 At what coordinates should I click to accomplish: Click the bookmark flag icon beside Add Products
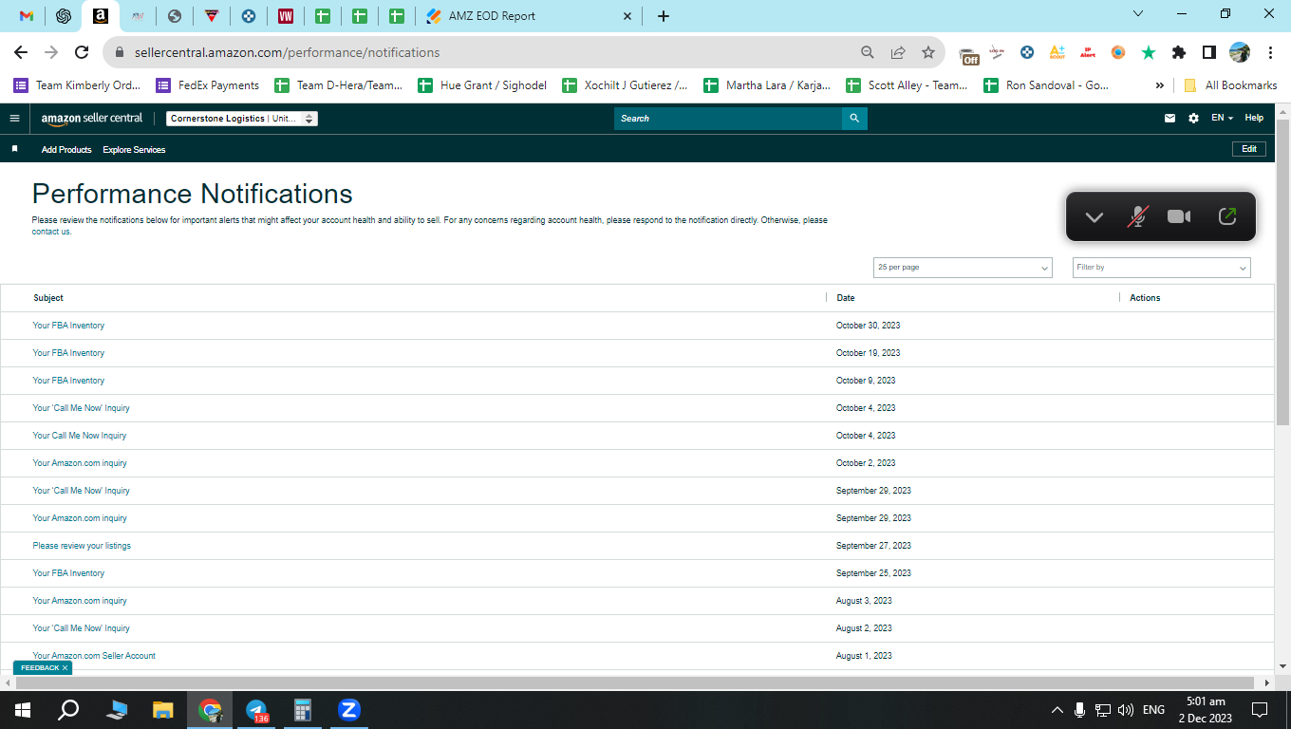coord(14,149)
